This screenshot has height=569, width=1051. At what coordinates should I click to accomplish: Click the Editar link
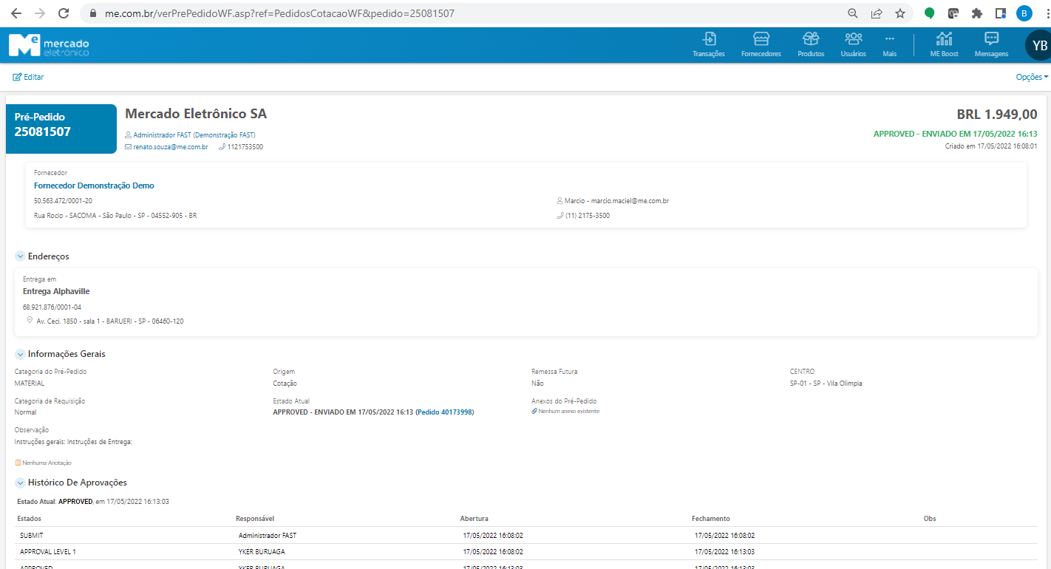click(x=29, y=77)
